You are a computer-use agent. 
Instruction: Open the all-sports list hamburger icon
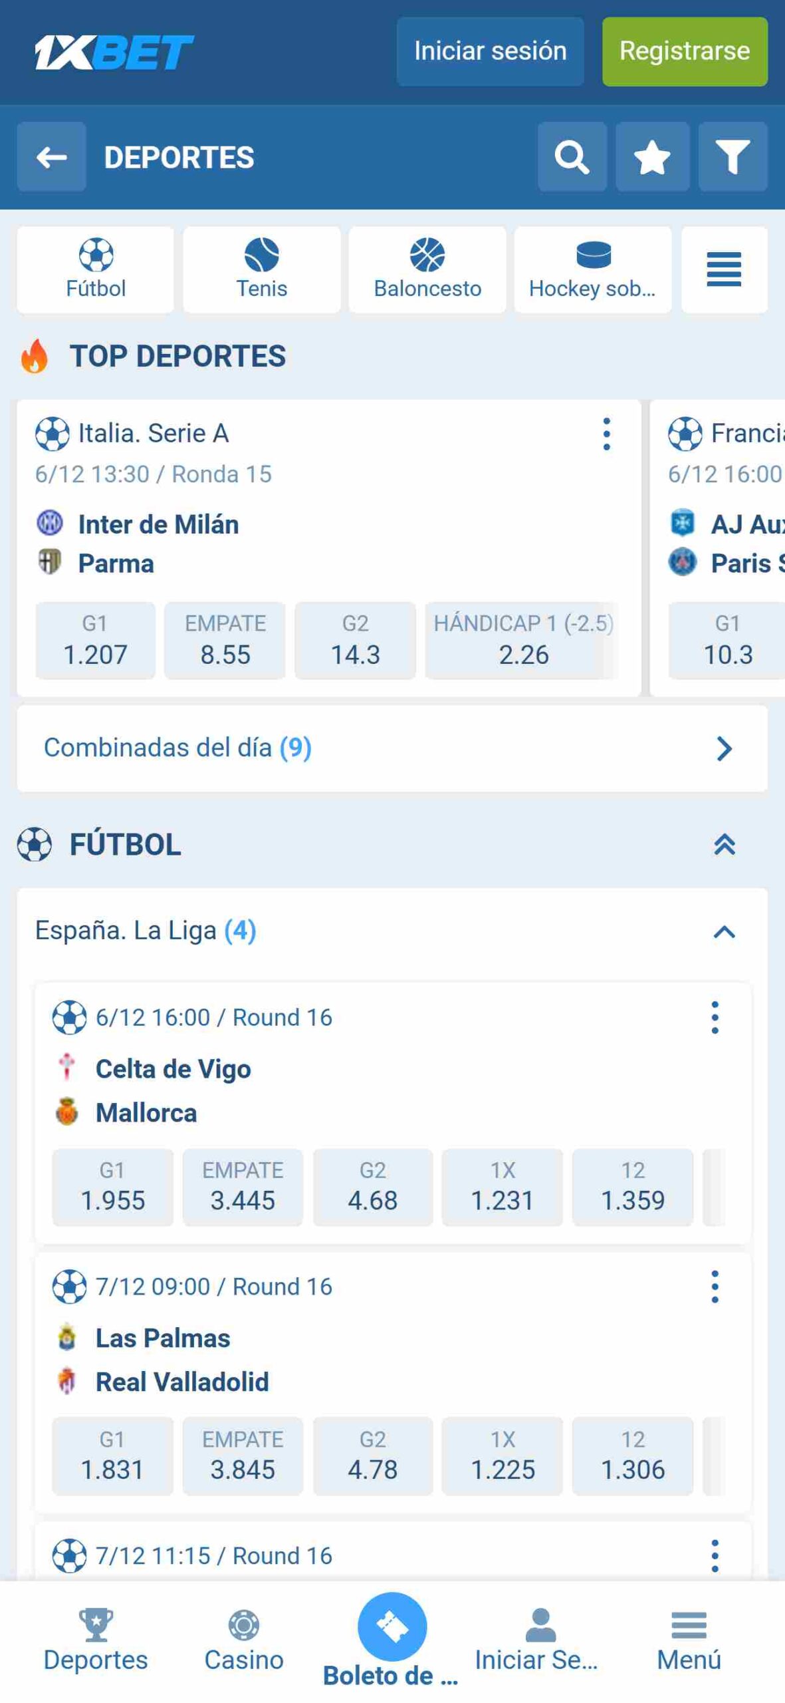[x=723, y=269]
